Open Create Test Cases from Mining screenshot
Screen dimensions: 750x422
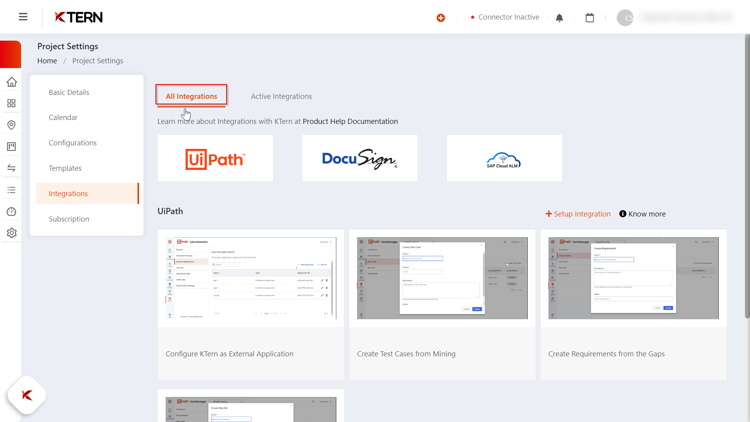pos(442,278)
